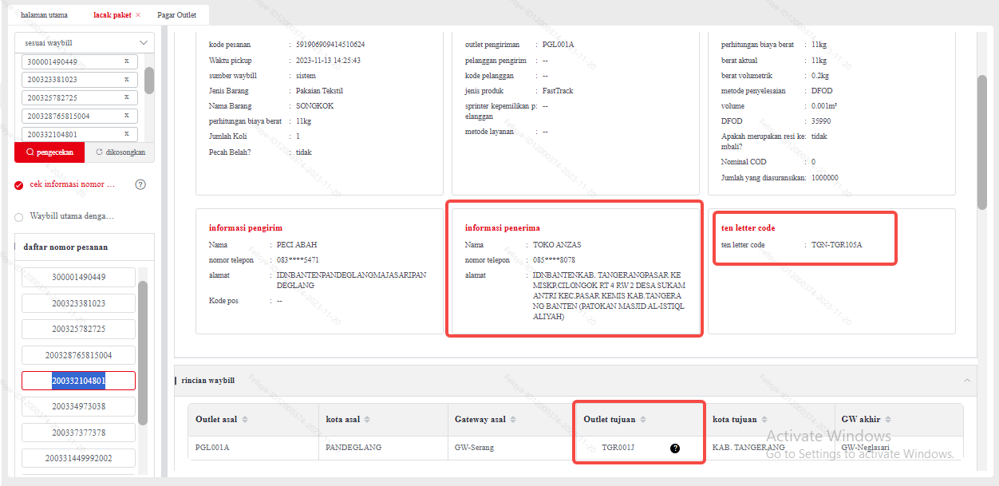Viewport: 999px width, 486px height.
Task: Select order 200325782725 in daftar nomor pesanan
Action: click(78, 329)
